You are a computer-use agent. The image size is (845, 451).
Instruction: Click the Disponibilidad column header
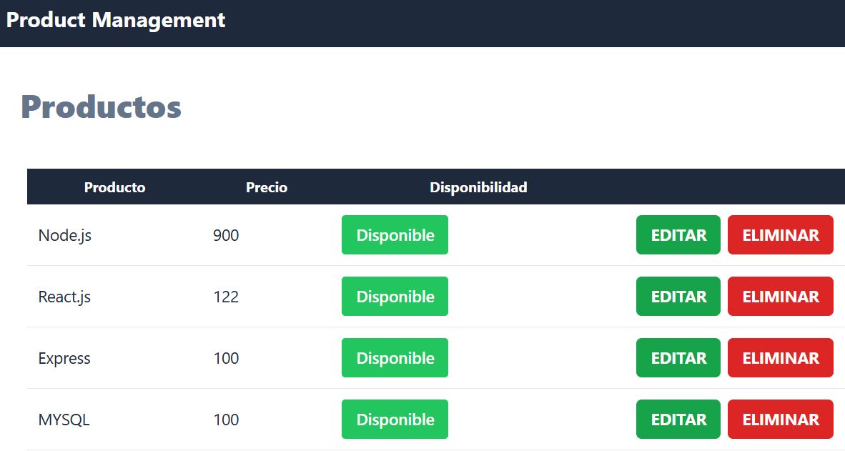[478, 187]
